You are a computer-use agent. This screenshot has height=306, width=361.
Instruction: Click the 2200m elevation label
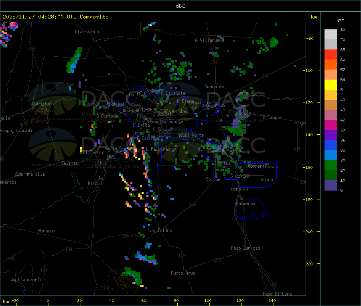coord(107,288)
